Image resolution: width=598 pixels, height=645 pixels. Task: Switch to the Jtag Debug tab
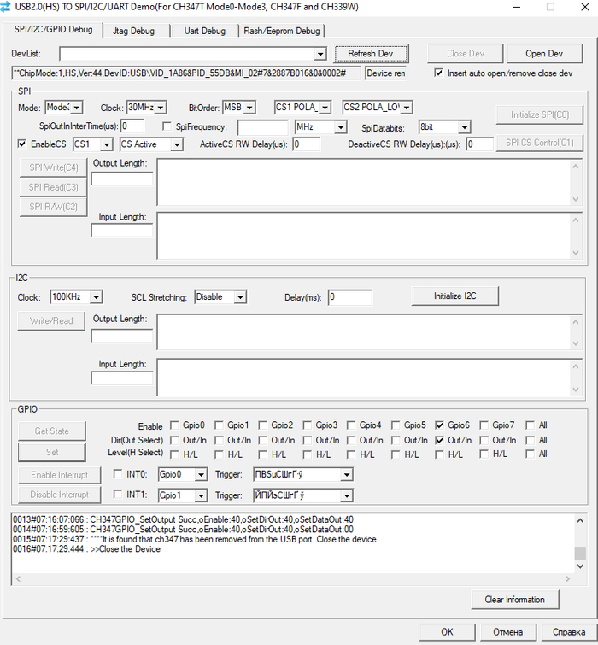(x=133, y=31)
